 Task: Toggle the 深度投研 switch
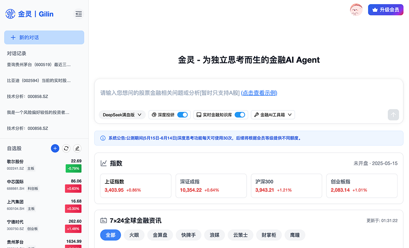(182, 115)
